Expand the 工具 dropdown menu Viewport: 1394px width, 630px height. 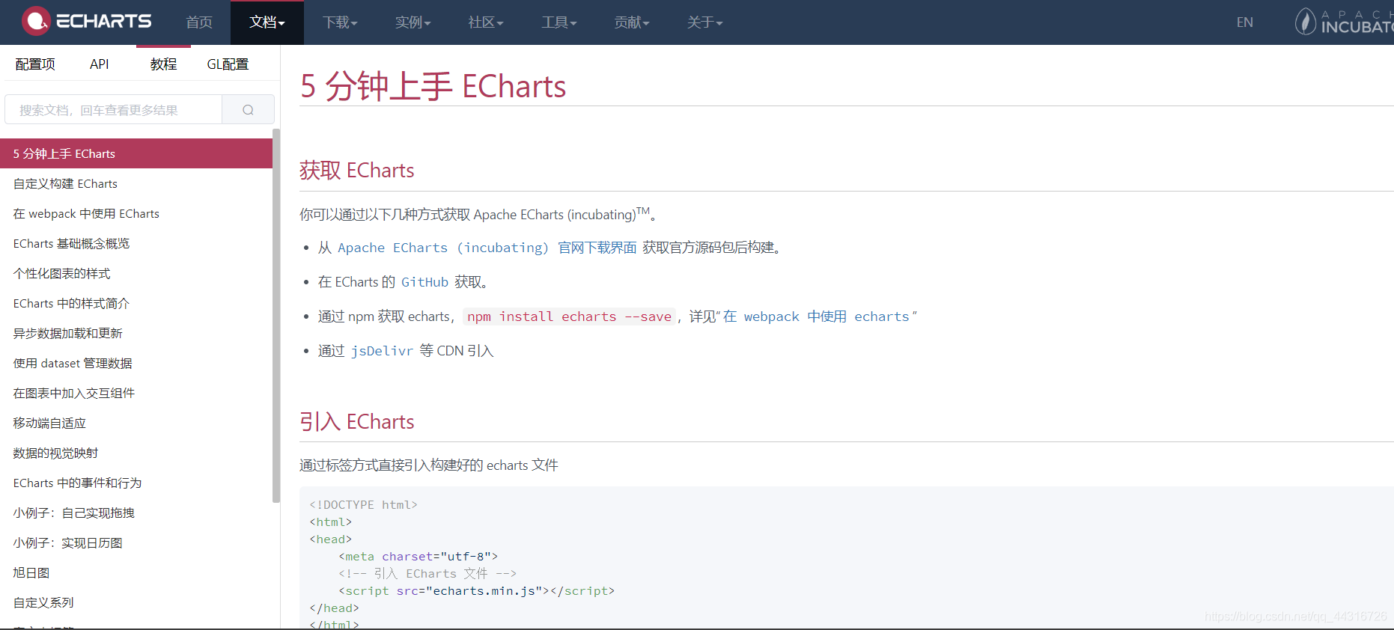pos(559,22)
